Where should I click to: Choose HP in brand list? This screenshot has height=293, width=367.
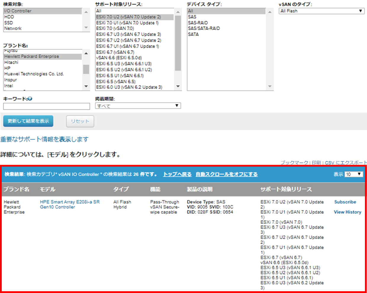point(43,68)
